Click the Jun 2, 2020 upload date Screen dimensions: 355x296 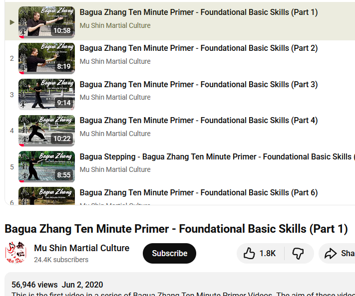pyautogui.click(x=82, y=285)
